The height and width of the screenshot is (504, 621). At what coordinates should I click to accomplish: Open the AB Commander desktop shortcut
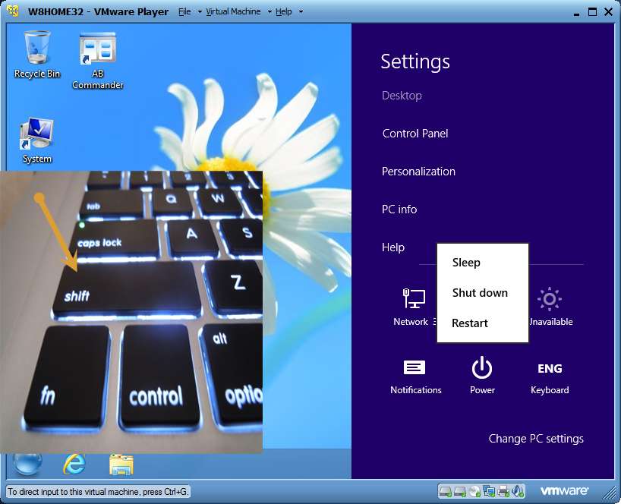pos(97,52)
